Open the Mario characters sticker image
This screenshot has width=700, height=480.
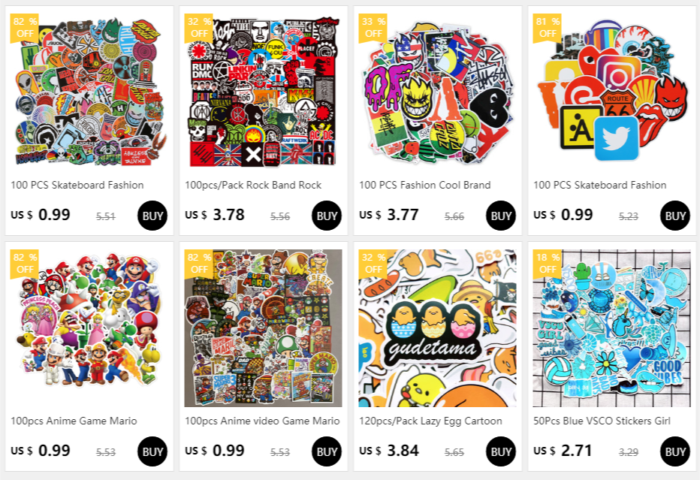click(x=89, y=328)
